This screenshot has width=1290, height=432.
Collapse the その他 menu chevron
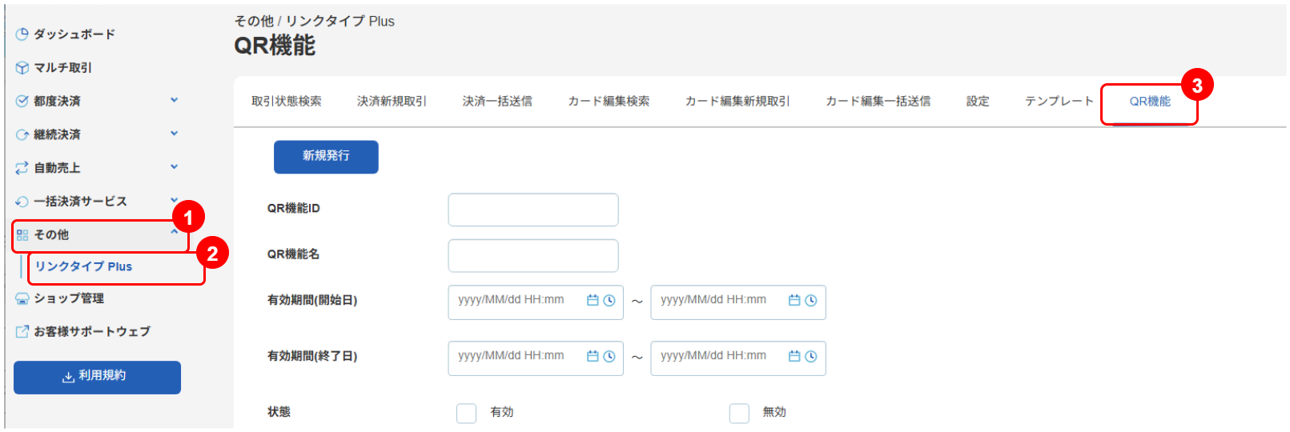pos(174,232)
